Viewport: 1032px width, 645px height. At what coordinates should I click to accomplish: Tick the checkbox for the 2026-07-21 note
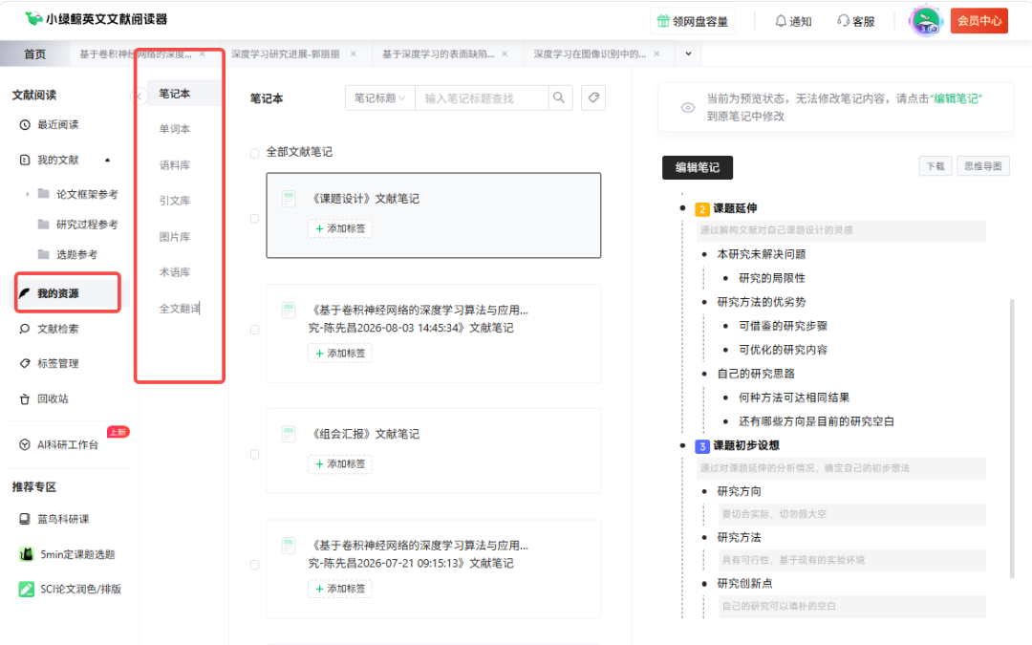[x=255, y=565]
